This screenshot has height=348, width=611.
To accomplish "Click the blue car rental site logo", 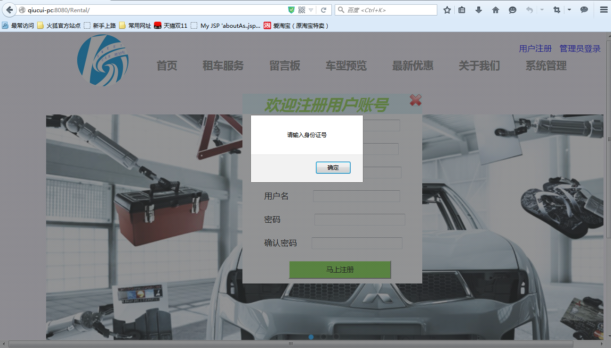I will (x=103, y=60).
